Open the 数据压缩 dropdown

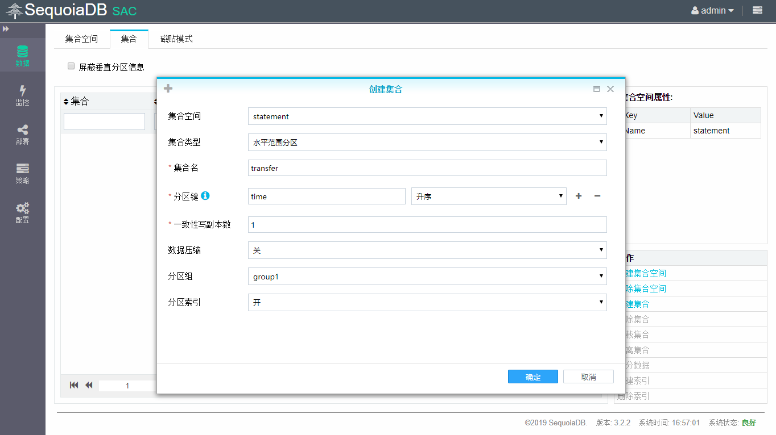(427, 250)
